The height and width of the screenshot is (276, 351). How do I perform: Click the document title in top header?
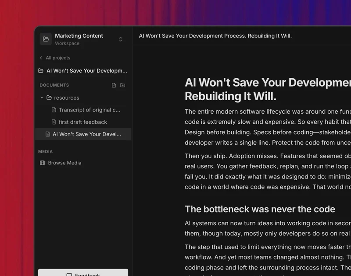tap(215, 36)
